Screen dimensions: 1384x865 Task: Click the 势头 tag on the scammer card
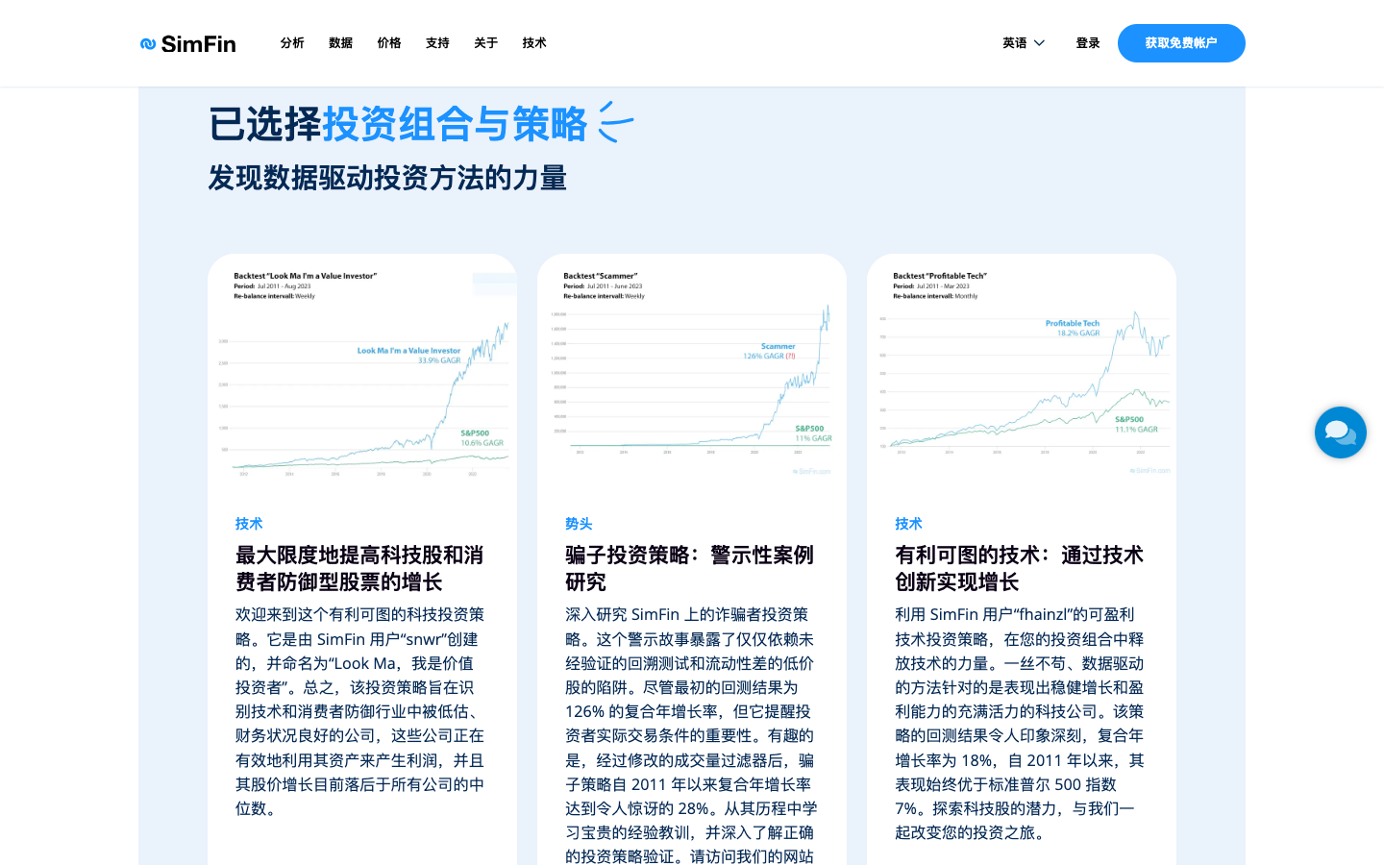(579, 524)
